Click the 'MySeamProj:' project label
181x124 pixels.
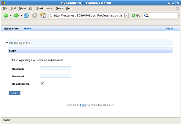(x=11, y=29)
